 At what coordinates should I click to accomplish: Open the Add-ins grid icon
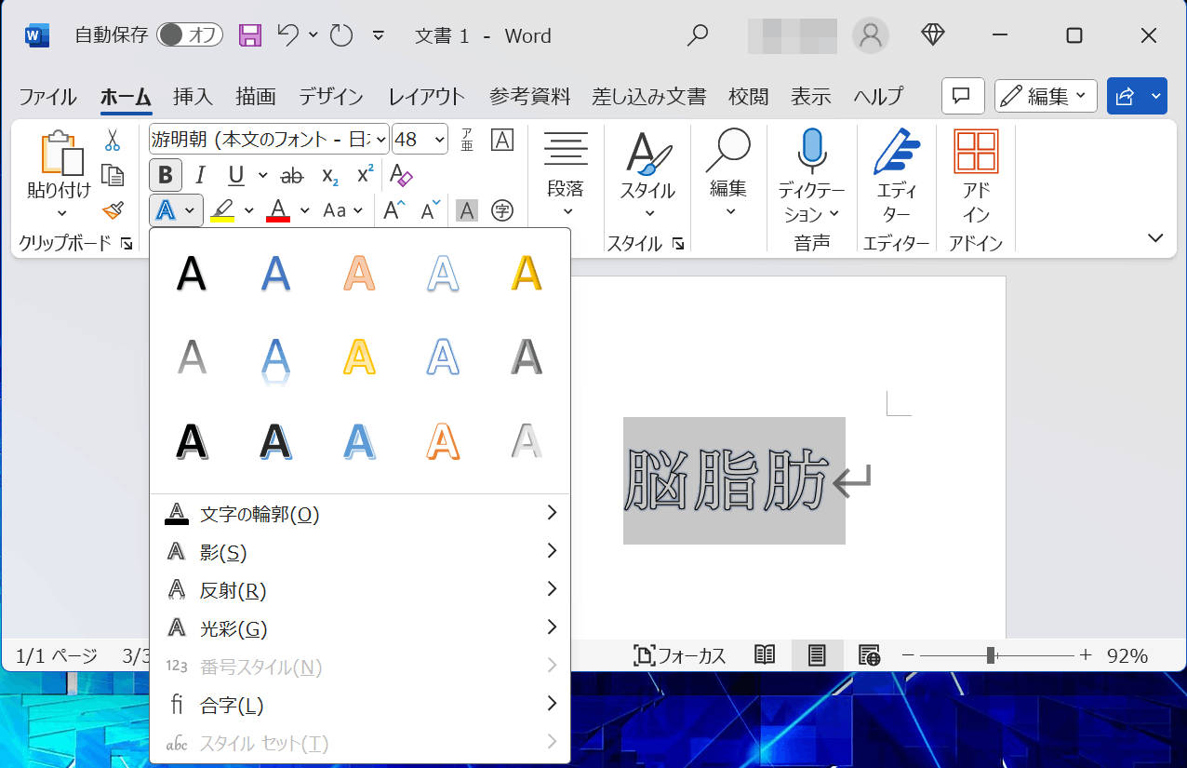976,152
